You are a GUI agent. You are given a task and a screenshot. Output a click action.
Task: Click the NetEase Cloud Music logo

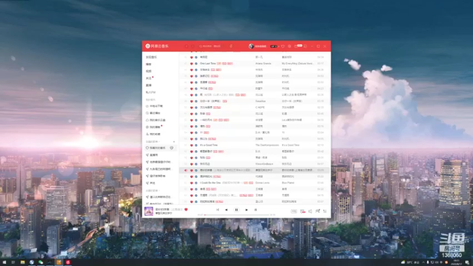click(157, 46)
